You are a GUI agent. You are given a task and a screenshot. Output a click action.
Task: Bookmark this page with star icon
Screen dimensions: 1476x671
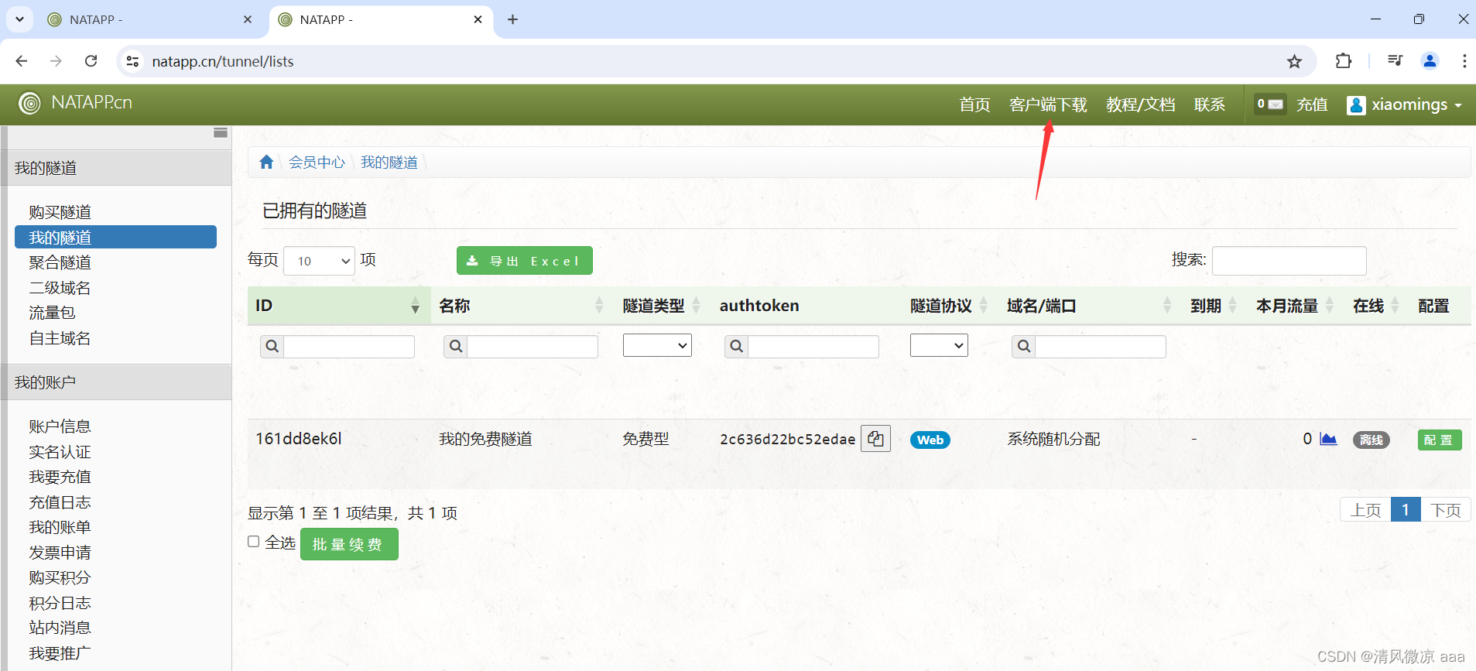pyautogui.click(x=1294, y=61)
